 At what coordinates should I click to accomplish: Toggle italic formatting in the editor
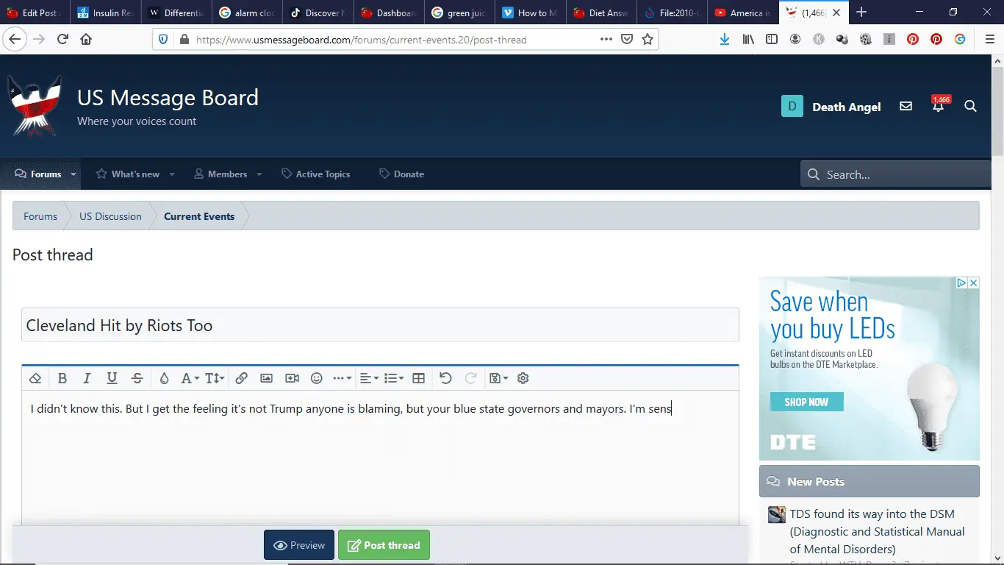(x=87, y=378)
